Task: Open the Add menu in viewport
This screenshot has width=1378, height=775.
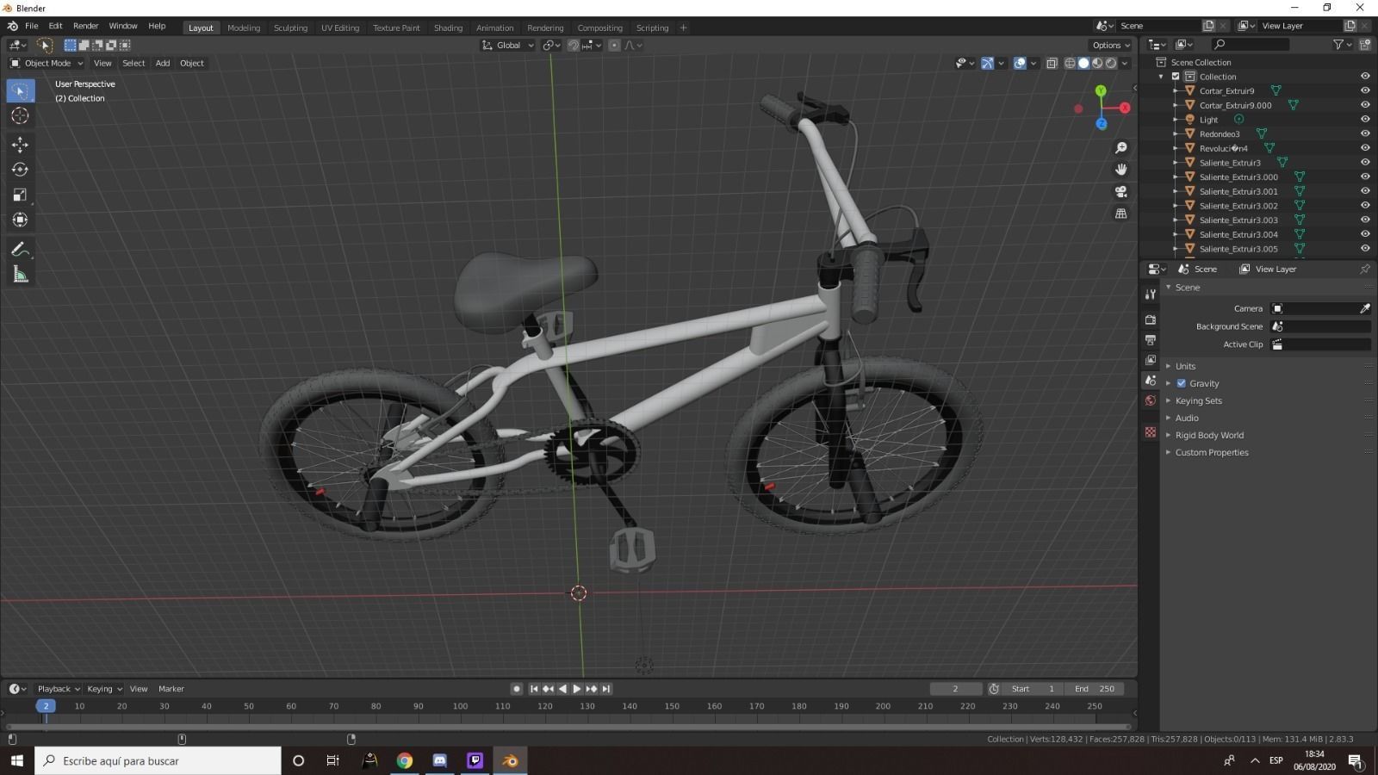Action: (162, 63)
